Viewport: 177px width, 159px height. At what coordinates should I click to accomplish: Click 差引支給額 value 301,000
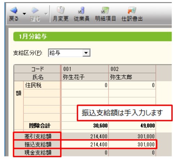tap(132, 136)
